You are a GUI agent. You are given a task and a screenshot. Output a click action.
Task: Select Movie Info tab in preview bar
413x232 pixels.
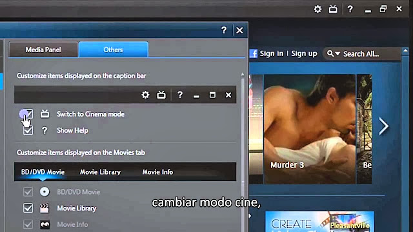[x=157, y=172]
